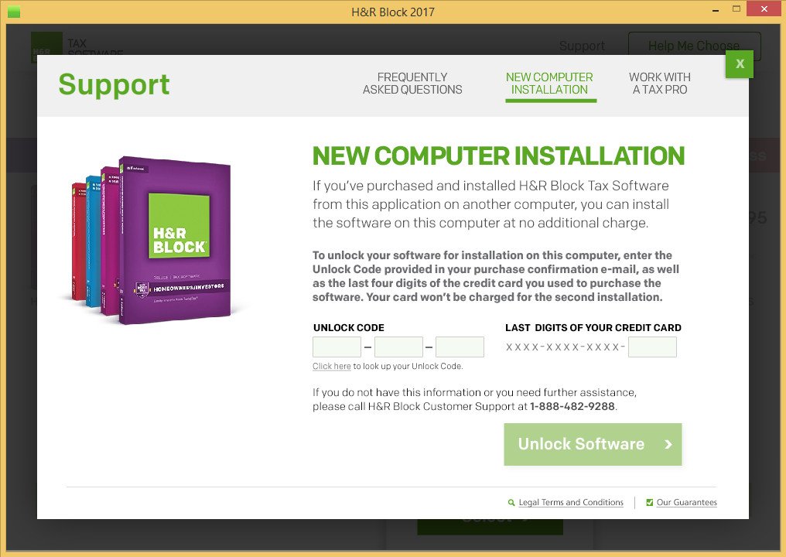786x557 pixels.
Task: Click the first Unlock Code field
Action: 337,347
